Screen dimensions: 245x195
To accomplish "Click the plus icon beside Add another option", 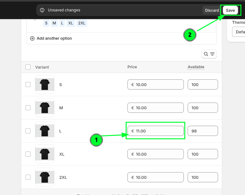I will coord(32,38).
